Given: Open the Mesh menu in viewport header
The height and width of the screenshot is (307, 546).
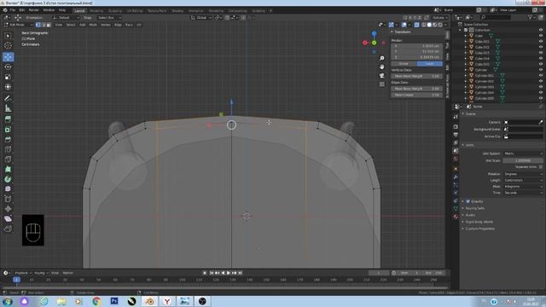Looking at the screenshot, I should point(93,25).
